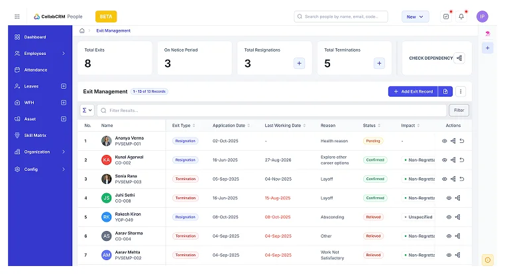The width and height of the screenshot is (505, 274).
Task: Click eye icon for Aarav Sharma's row
Action: 449,236
